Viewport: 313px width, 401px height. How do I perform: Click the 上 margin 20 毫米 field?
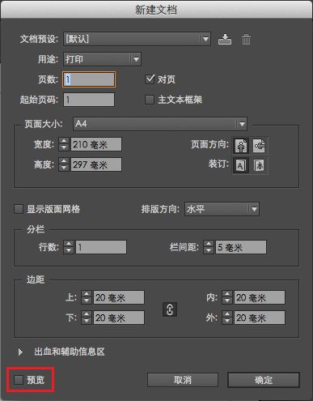click(x=119, y=297)
